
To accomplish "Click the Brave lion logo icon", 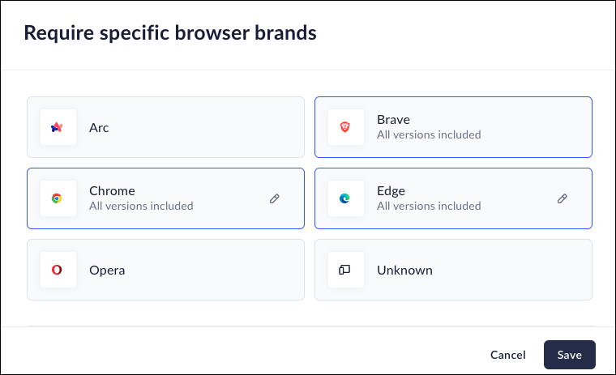I will point(345,127).
